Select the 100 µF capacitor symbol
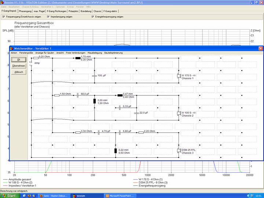The width and height of the screenshot is (264, 198). coord(94,76)
